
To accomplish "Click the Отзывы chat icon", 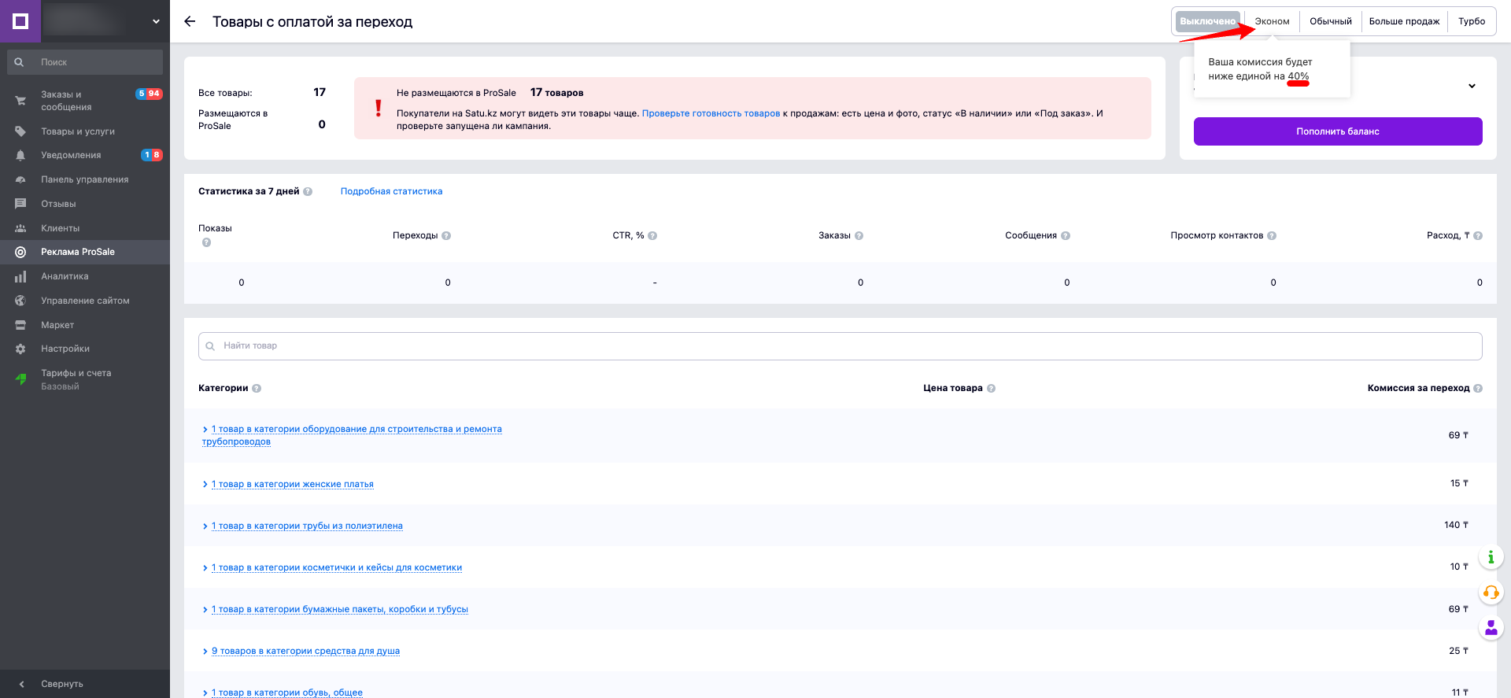I will coord(20,204).
